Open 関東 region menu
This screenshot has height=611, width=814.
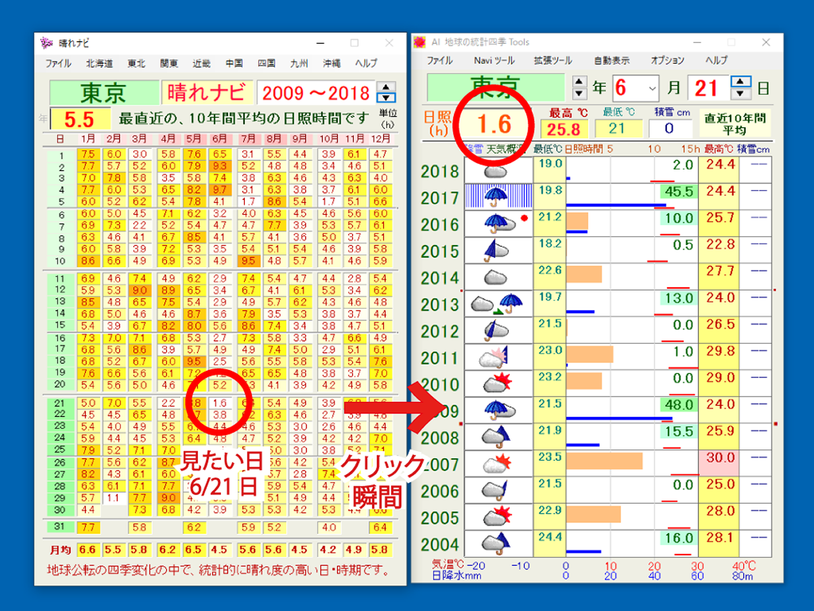169,64
